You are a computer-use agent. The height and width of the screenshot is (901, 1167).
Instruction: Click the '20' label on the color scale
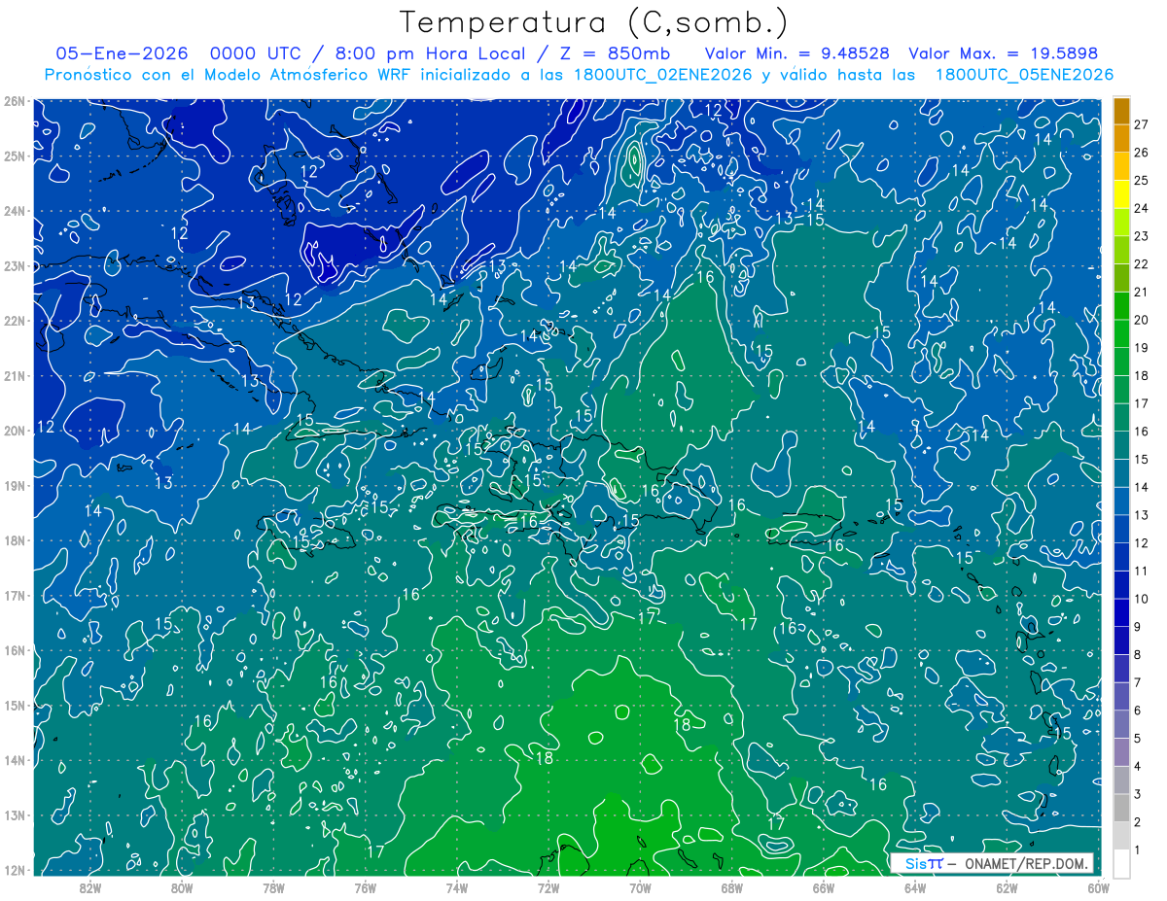(x=1141, y=321)
